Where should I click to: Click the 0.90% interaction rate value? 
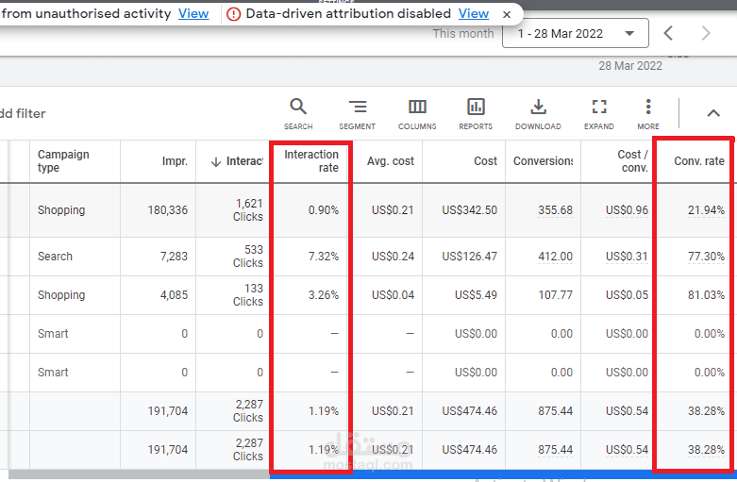click(x=324, y=210)
